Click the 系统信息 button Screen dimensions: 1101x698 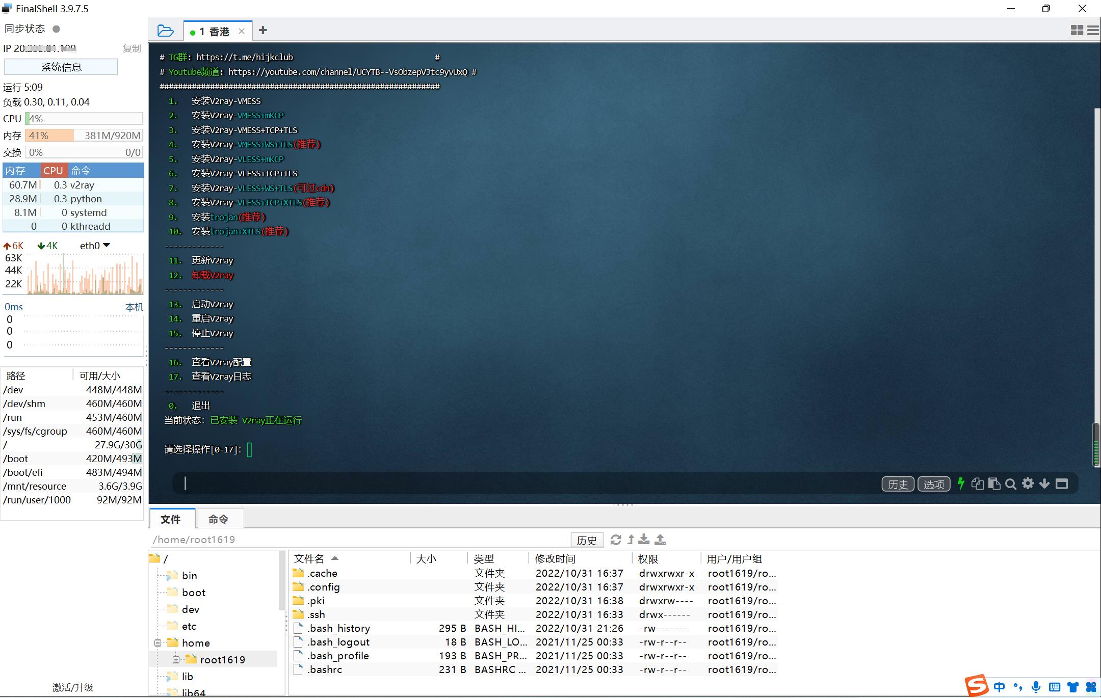click(61, 67)
